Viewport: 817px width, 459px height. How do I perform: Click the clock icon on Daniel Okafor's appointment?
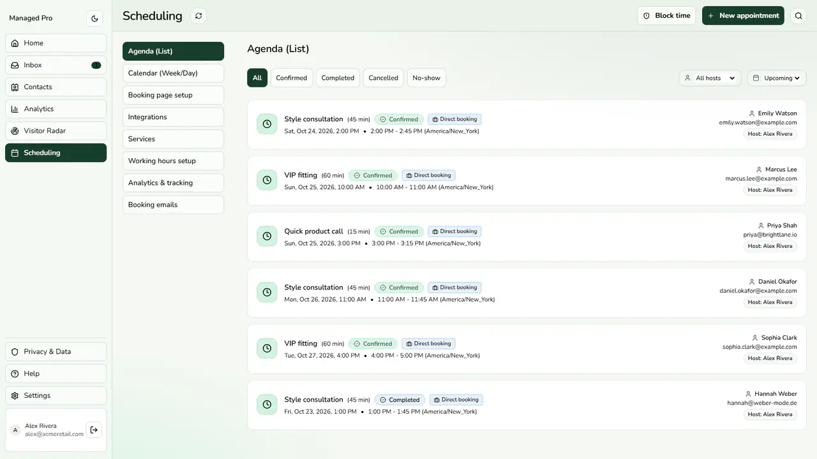(267, 293)
